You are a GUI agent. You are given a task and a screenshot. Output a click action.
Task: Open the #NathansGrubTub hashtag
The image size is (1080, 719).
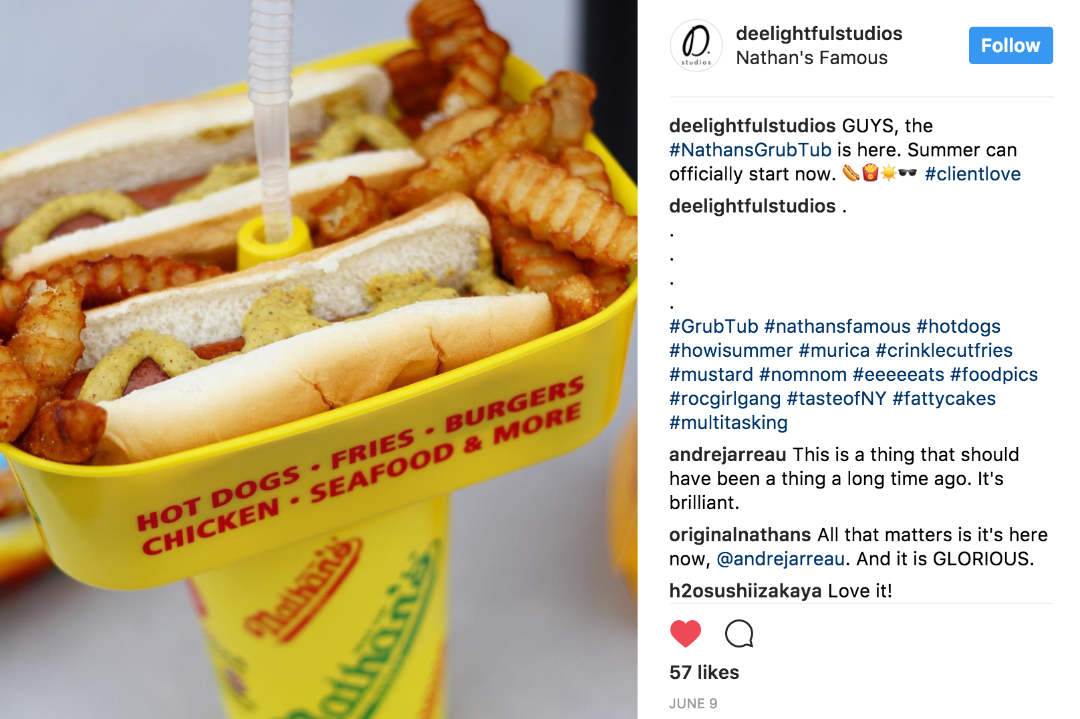tap(750, 150)
